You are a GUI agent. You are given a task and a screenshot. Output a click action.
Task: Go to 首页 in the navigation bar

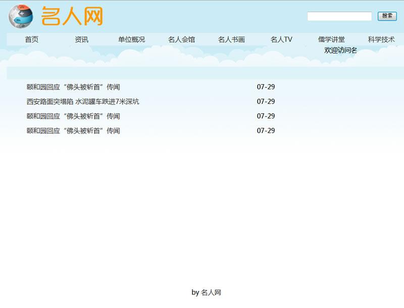31,39
